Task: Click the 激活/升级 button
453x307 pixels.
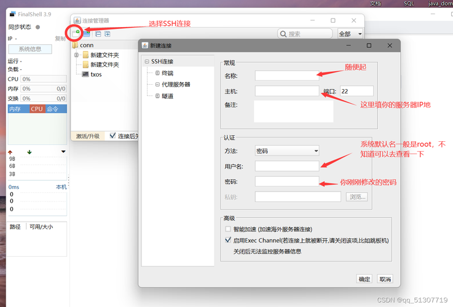Action: point(87,136)
